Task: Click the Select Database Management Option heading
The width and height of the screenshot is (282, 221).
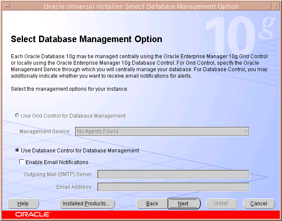Action: (86, 40)
